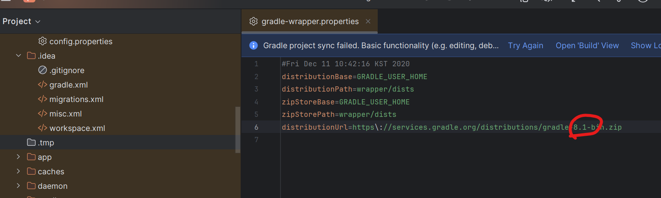Image resolution: width=661 pixels, height=198 pixels.
Task: Expand the daemon folder
Action: point(18,186)
